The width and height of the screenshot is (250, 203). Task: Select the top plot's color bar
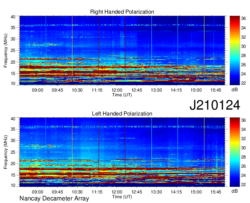[235, 50]
